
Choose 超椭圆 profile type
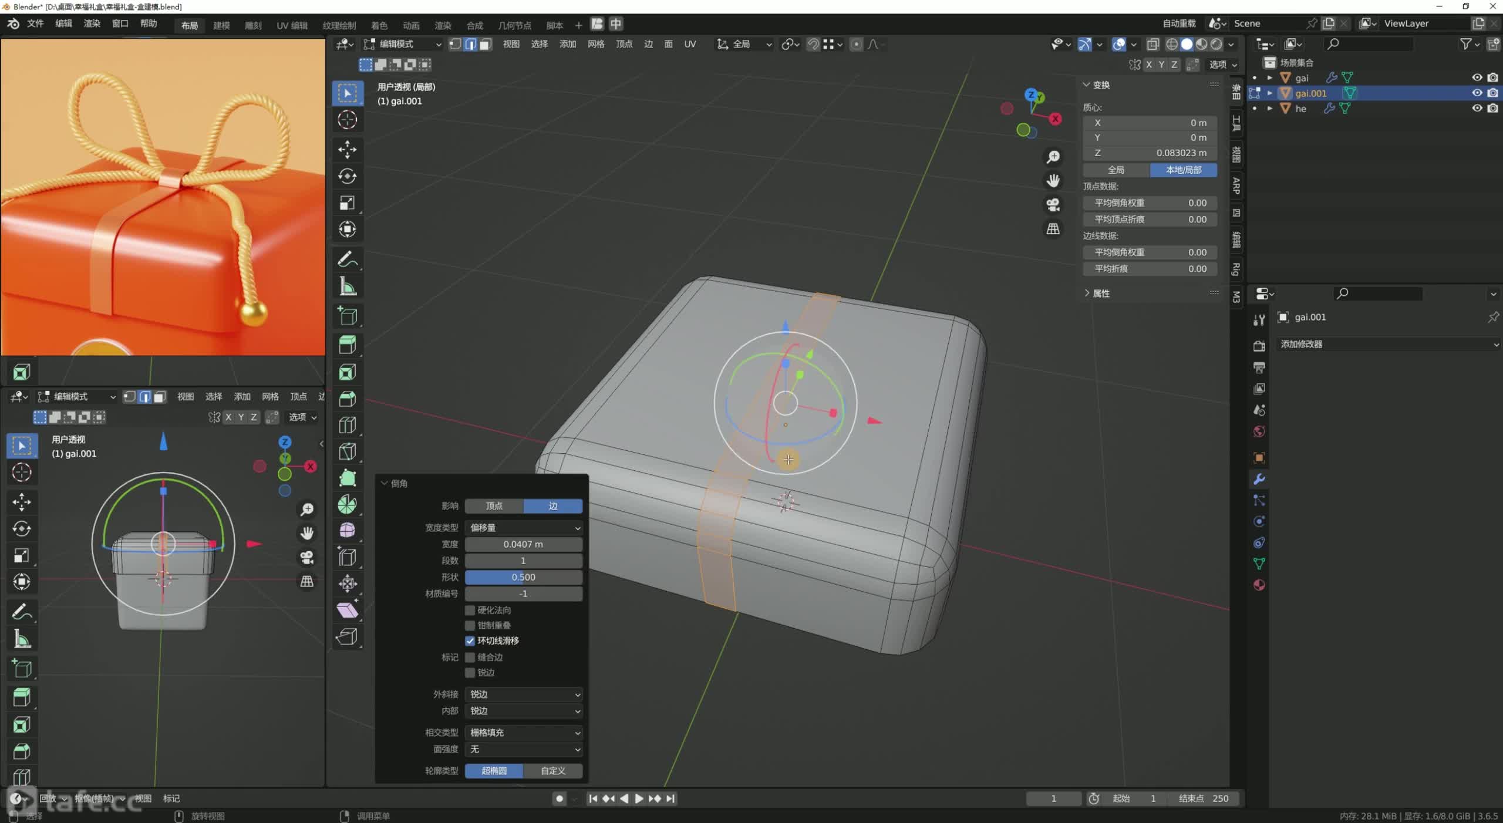[494, 770]
